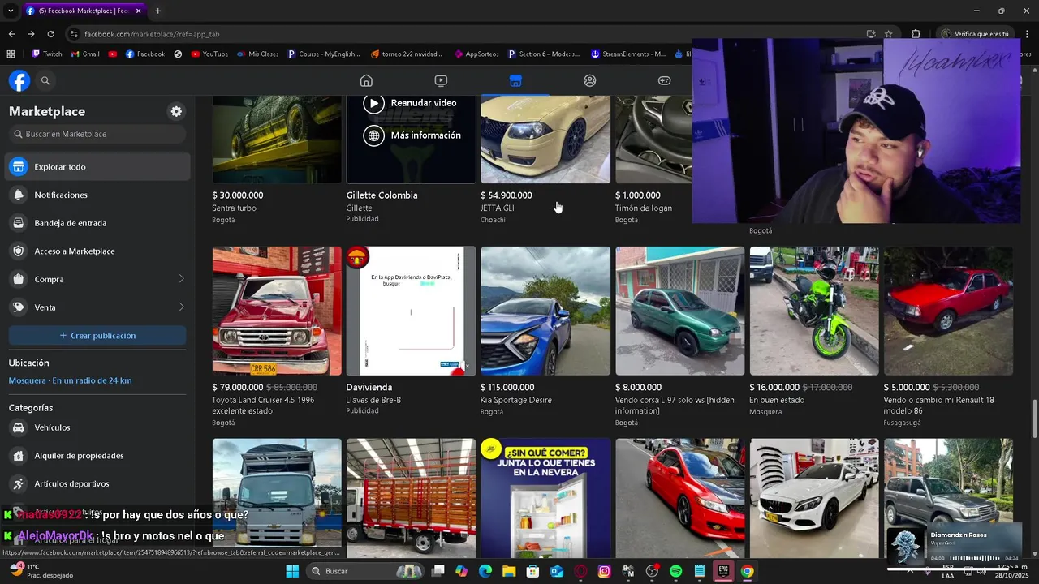This screenshot has width=1039, height=584.
Task: Open File Explorer from taskbar
Action: click(x=509, y=571)
